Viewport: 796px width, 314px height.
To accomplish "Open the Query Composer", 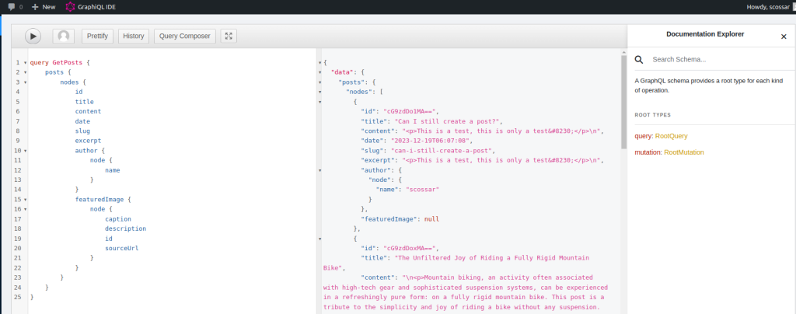I will [x=185, y=36].
